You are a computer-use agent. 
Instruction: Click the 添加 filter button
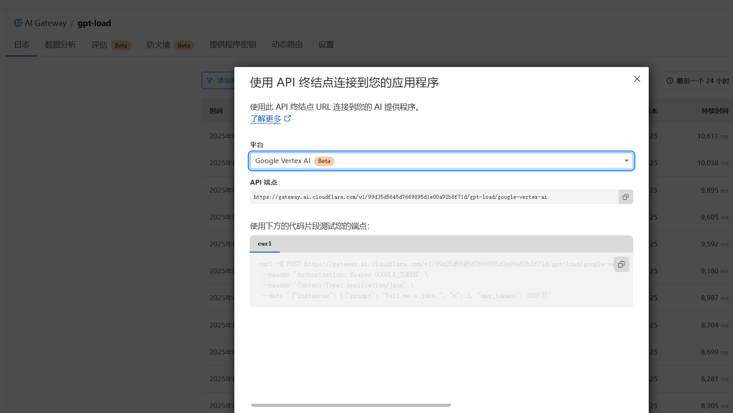click(x=218, y=81)
